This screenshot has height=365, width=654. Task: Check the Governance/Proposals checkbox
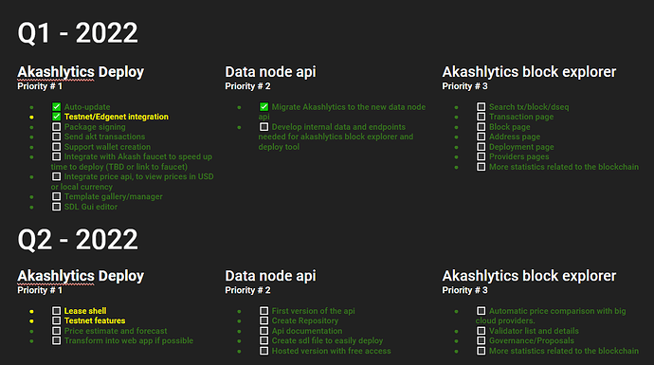tap(481, 340)
